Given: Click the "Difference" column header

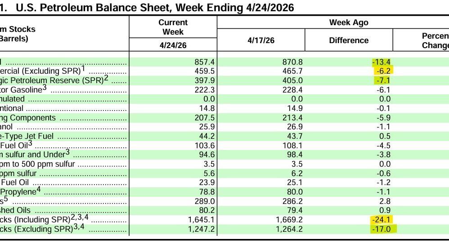Looking at the screenshot, I should 348,40.
